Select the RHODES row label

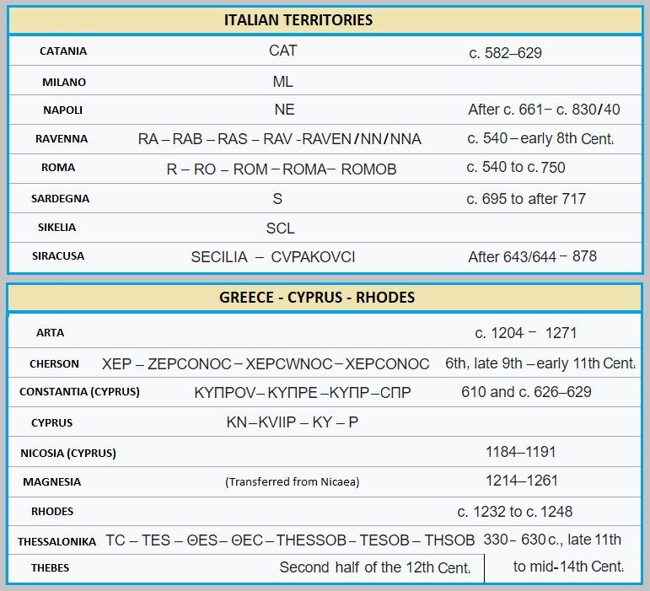click(x=52, y=512)
